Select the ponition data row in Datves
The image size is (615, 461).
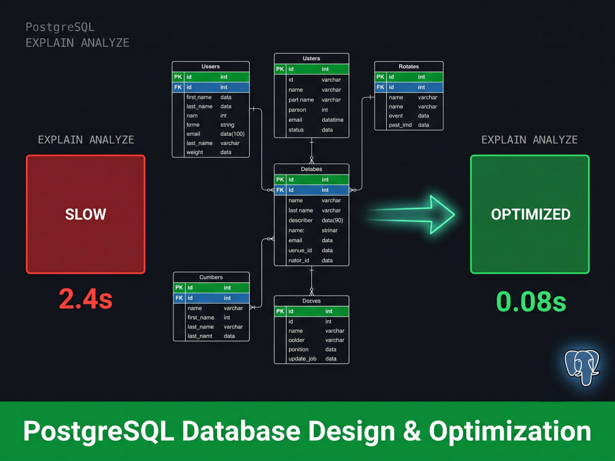311,349
